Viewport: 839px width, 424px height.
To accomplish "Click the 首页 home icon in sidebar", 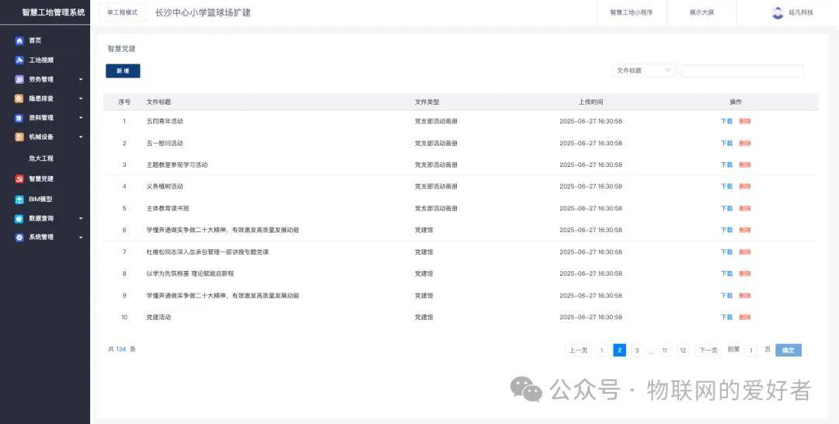I will tap(19, 40).
